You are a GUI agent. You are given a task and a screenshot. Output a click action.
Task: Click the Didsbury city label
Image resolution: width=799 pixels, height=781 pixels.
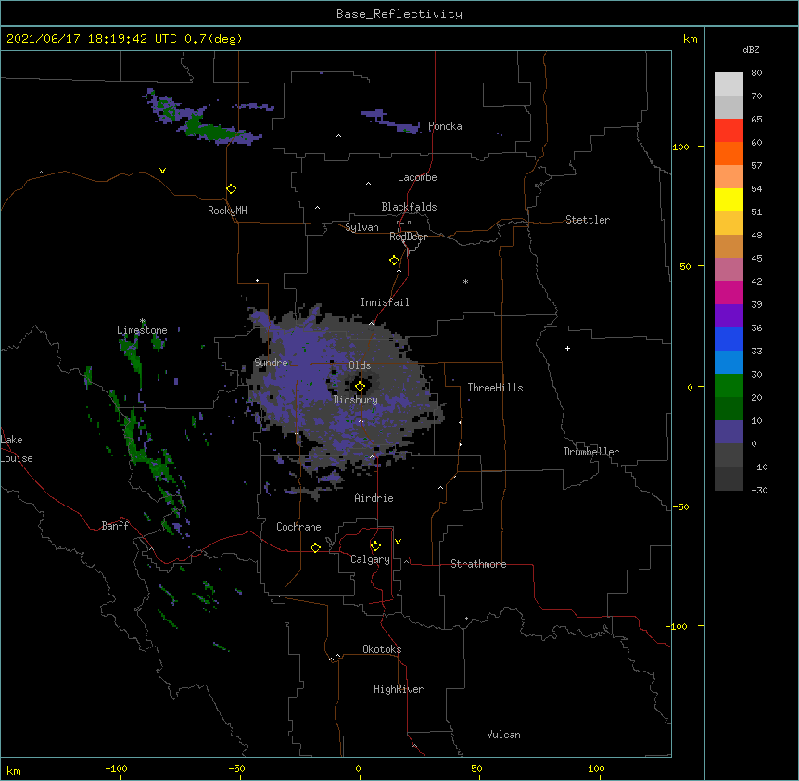(x=355, y=400)
